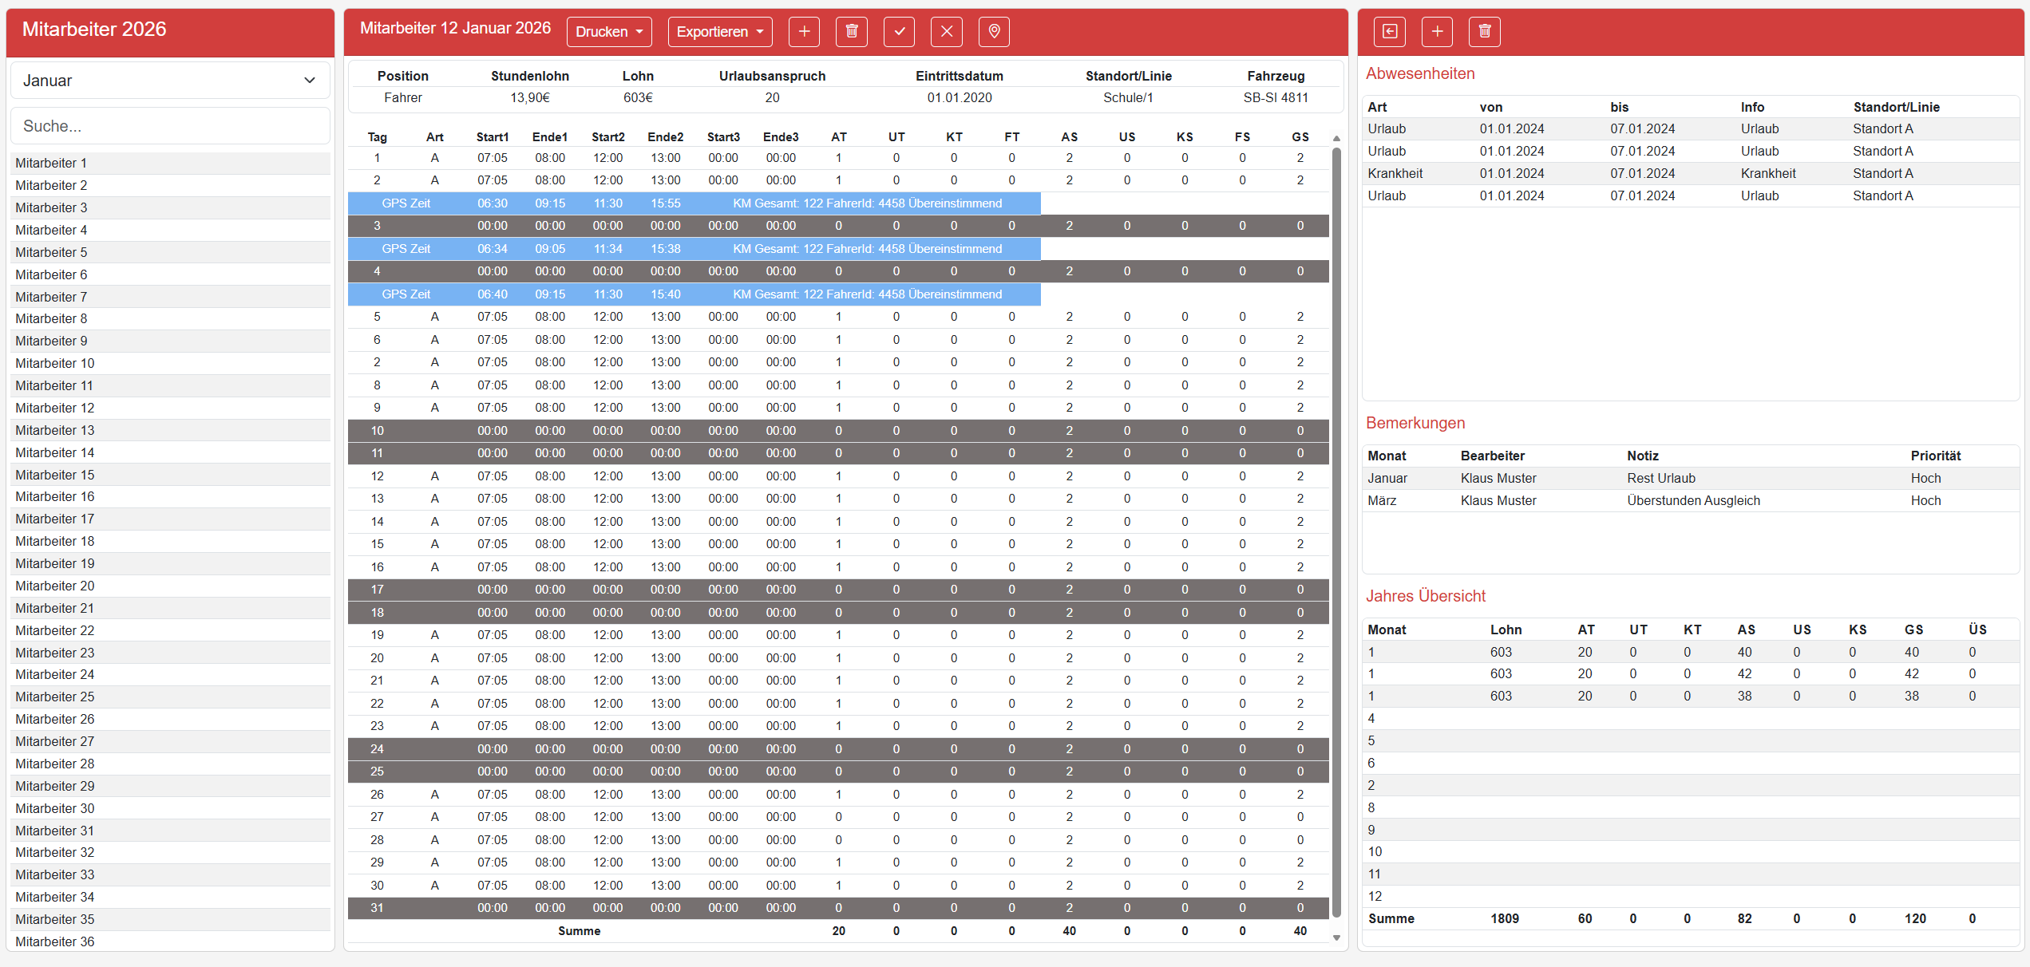Click the Überstunden Ausgleich note row
2030x967 pixels.
[x=1691, y=500]
